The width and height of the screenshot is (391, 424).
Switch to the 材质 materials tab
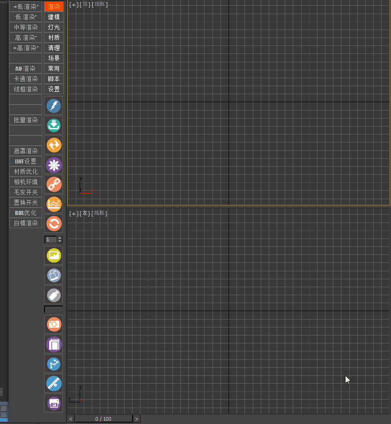point(54,37)
